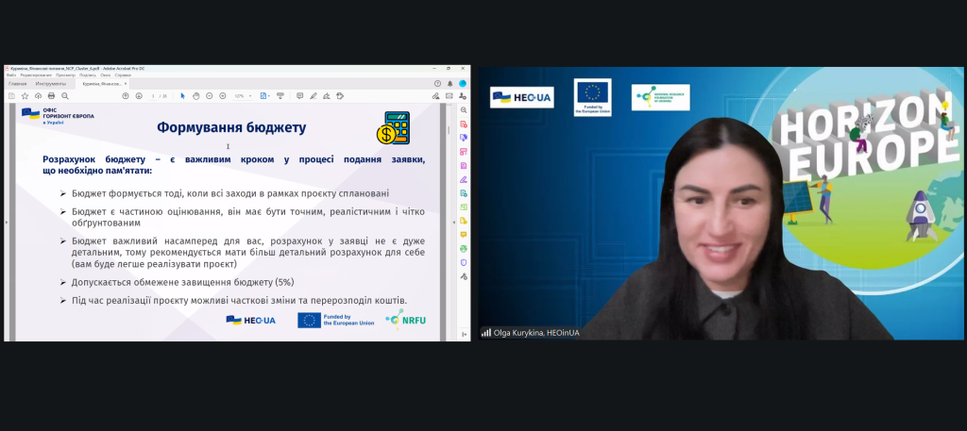
Task: Activate the arrow selection tool
Action: [x=182, y=95]
